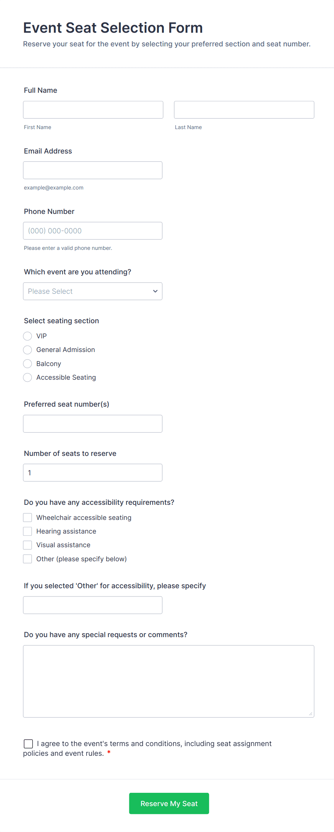
Task: Check Other (please specify below)
Action: [x=28, y=559]
